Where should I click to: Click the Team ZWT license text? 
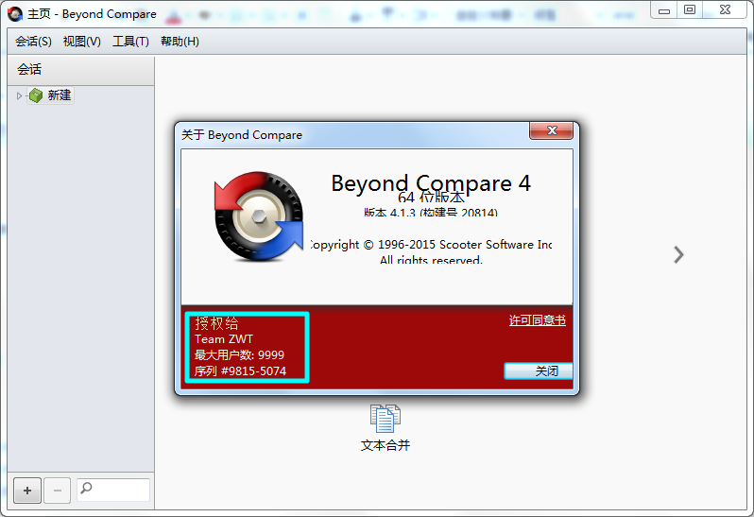click(224, 339)
